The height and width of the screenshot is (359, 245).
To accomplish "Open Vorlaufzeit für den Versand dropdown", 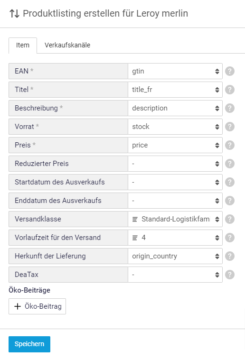I will (x=175, y=238).
